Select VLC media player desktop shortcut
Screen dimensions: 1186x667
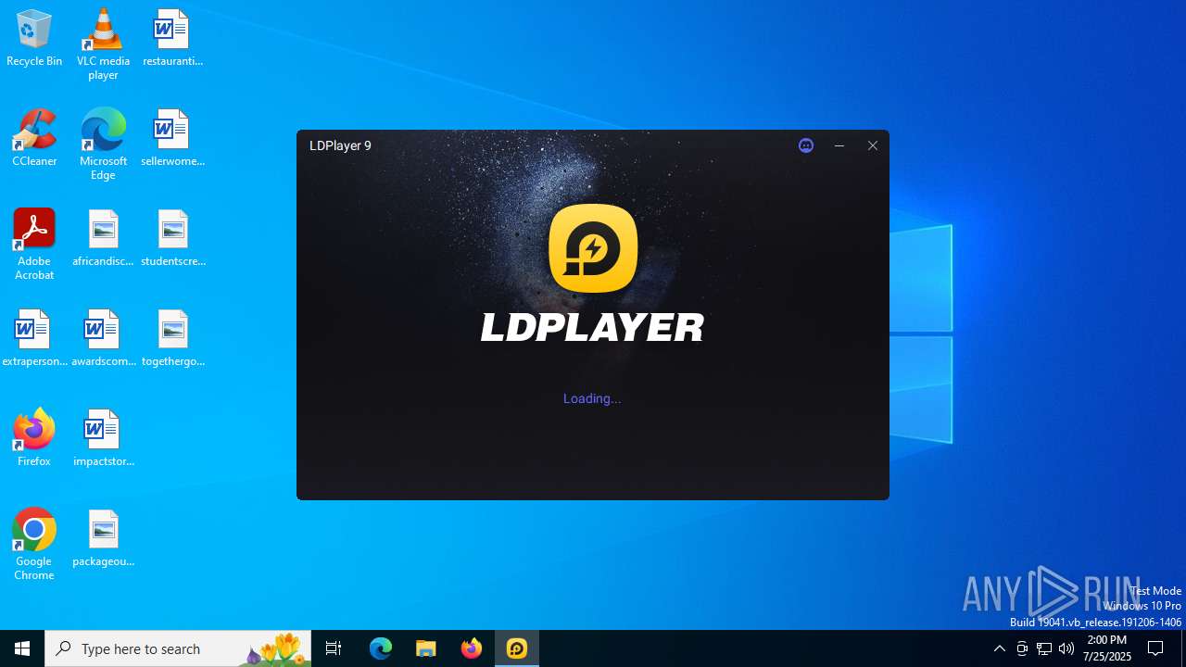[103, 44]
